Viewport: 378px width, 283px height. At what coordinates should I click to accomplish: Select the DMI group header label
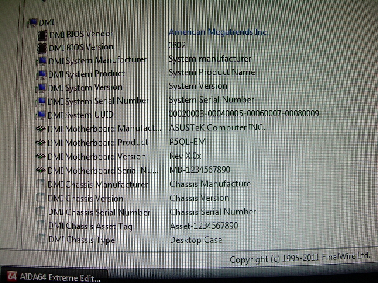(47, 23)
